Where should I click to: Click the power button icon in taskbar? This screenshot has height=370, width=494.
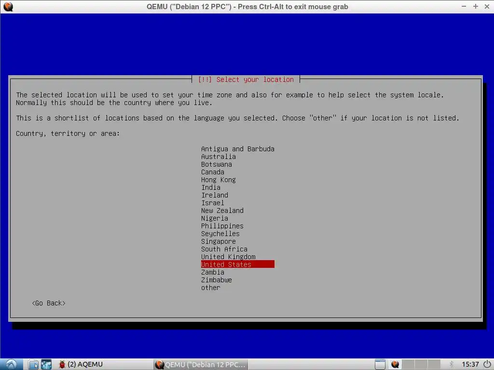487,364
